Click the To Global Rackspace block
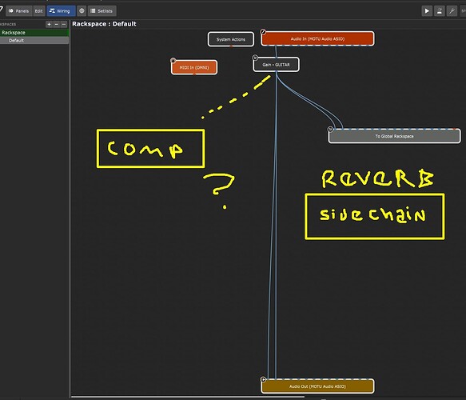The width and height of the screenshot is (466, 400). point(394,136)
